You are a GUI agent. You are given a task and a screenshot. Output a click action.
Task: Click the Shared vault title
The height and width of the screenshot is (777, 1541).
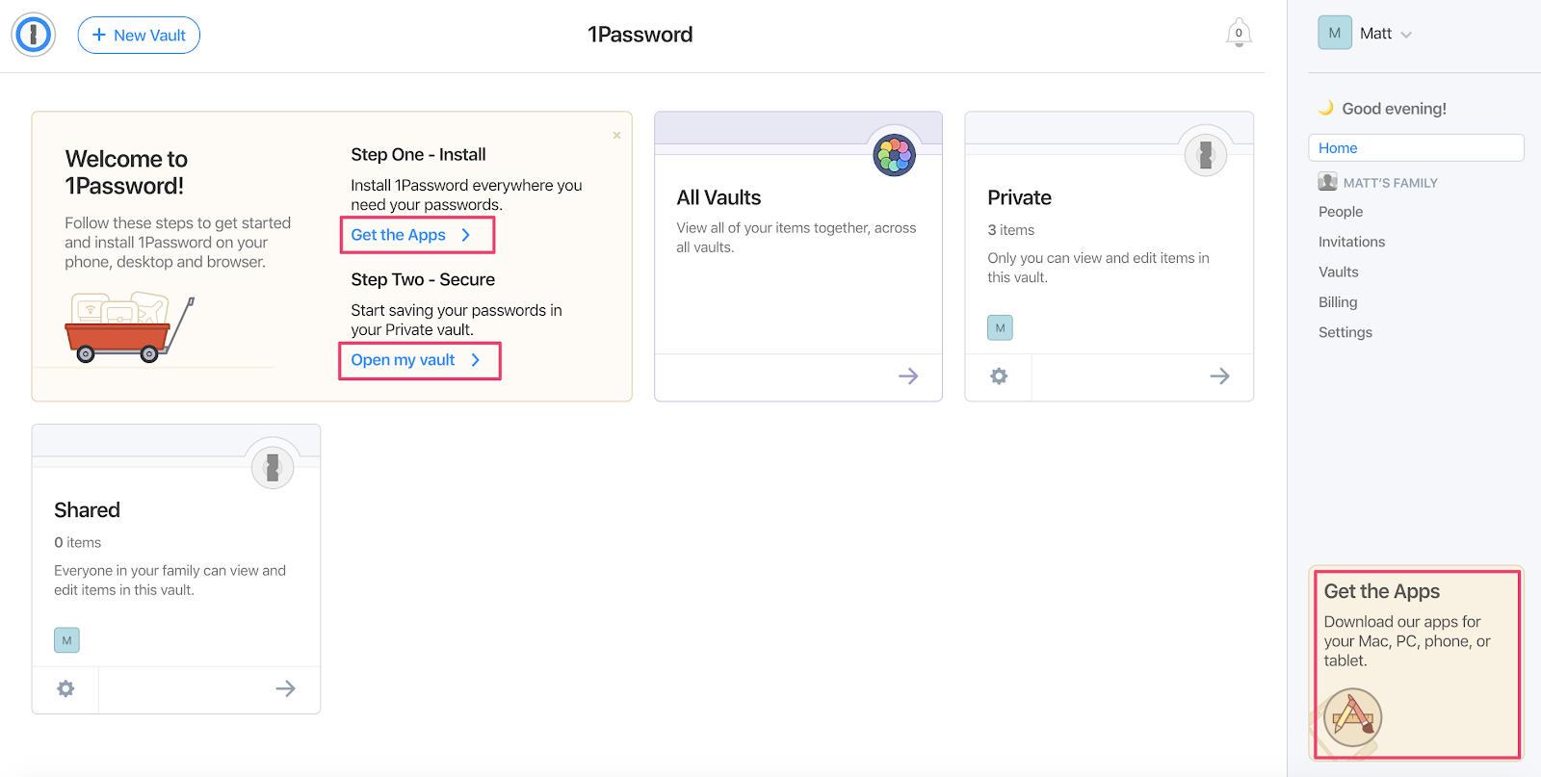(87, 510)
